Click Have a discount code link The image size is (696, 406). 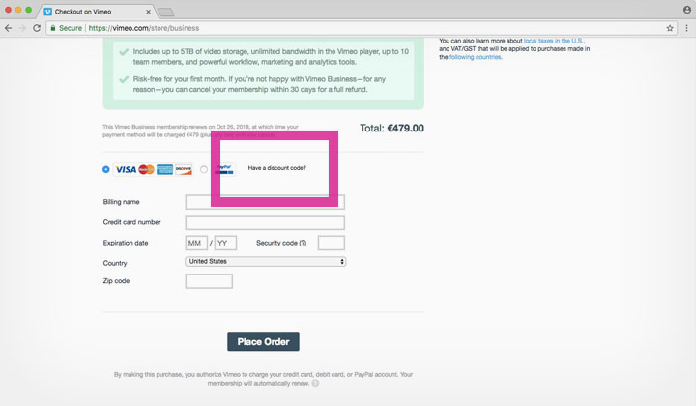click(277, 168)
